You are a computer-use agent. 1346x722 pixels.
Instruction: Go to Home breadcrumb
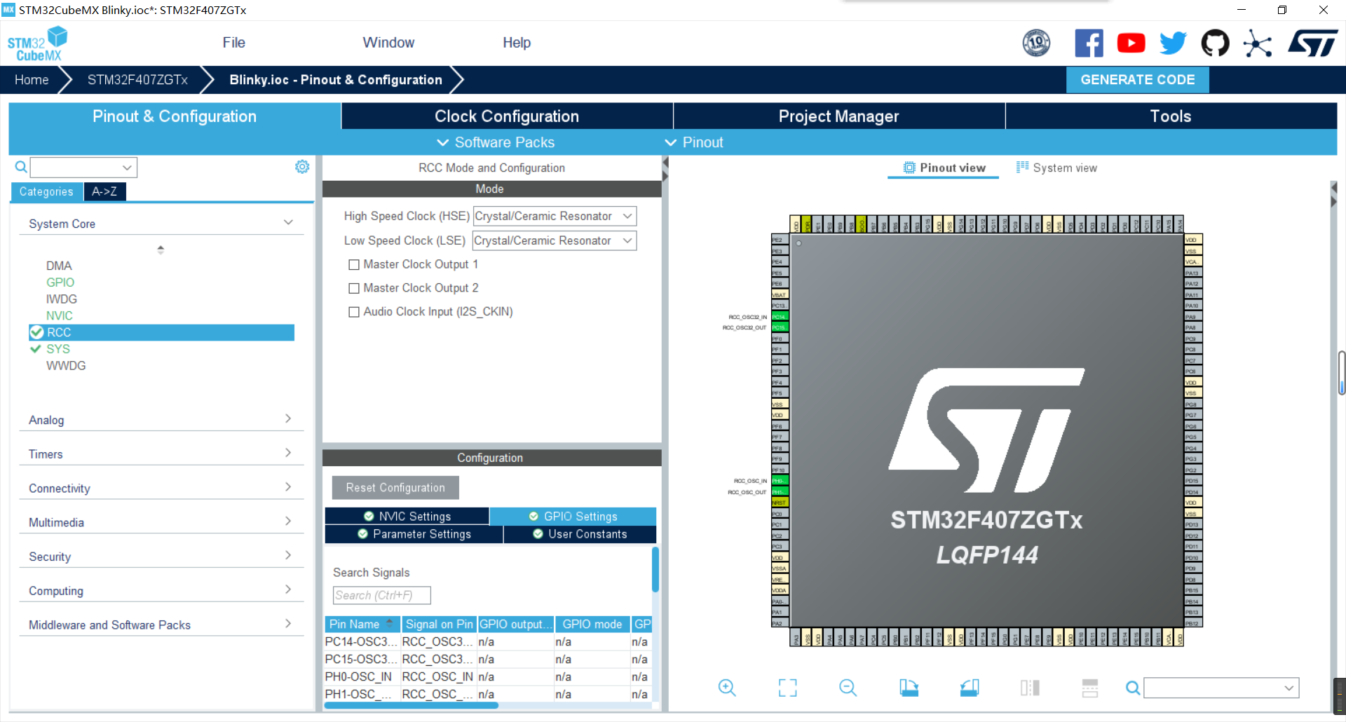coord(32,80)
